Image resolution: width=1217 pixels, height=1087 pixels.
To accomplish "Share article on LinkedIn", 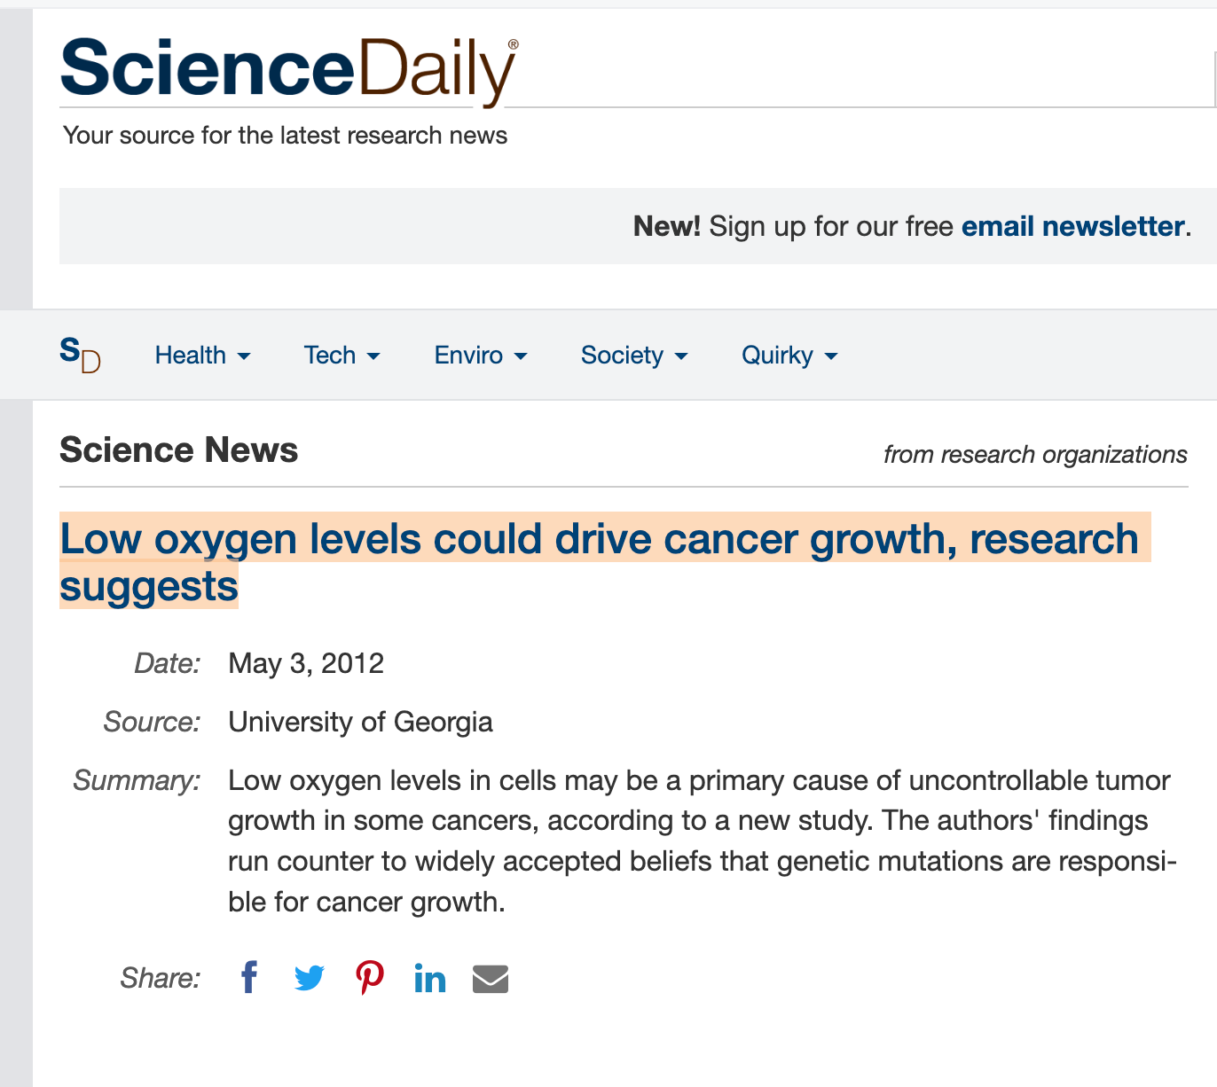I will [430, 978].
